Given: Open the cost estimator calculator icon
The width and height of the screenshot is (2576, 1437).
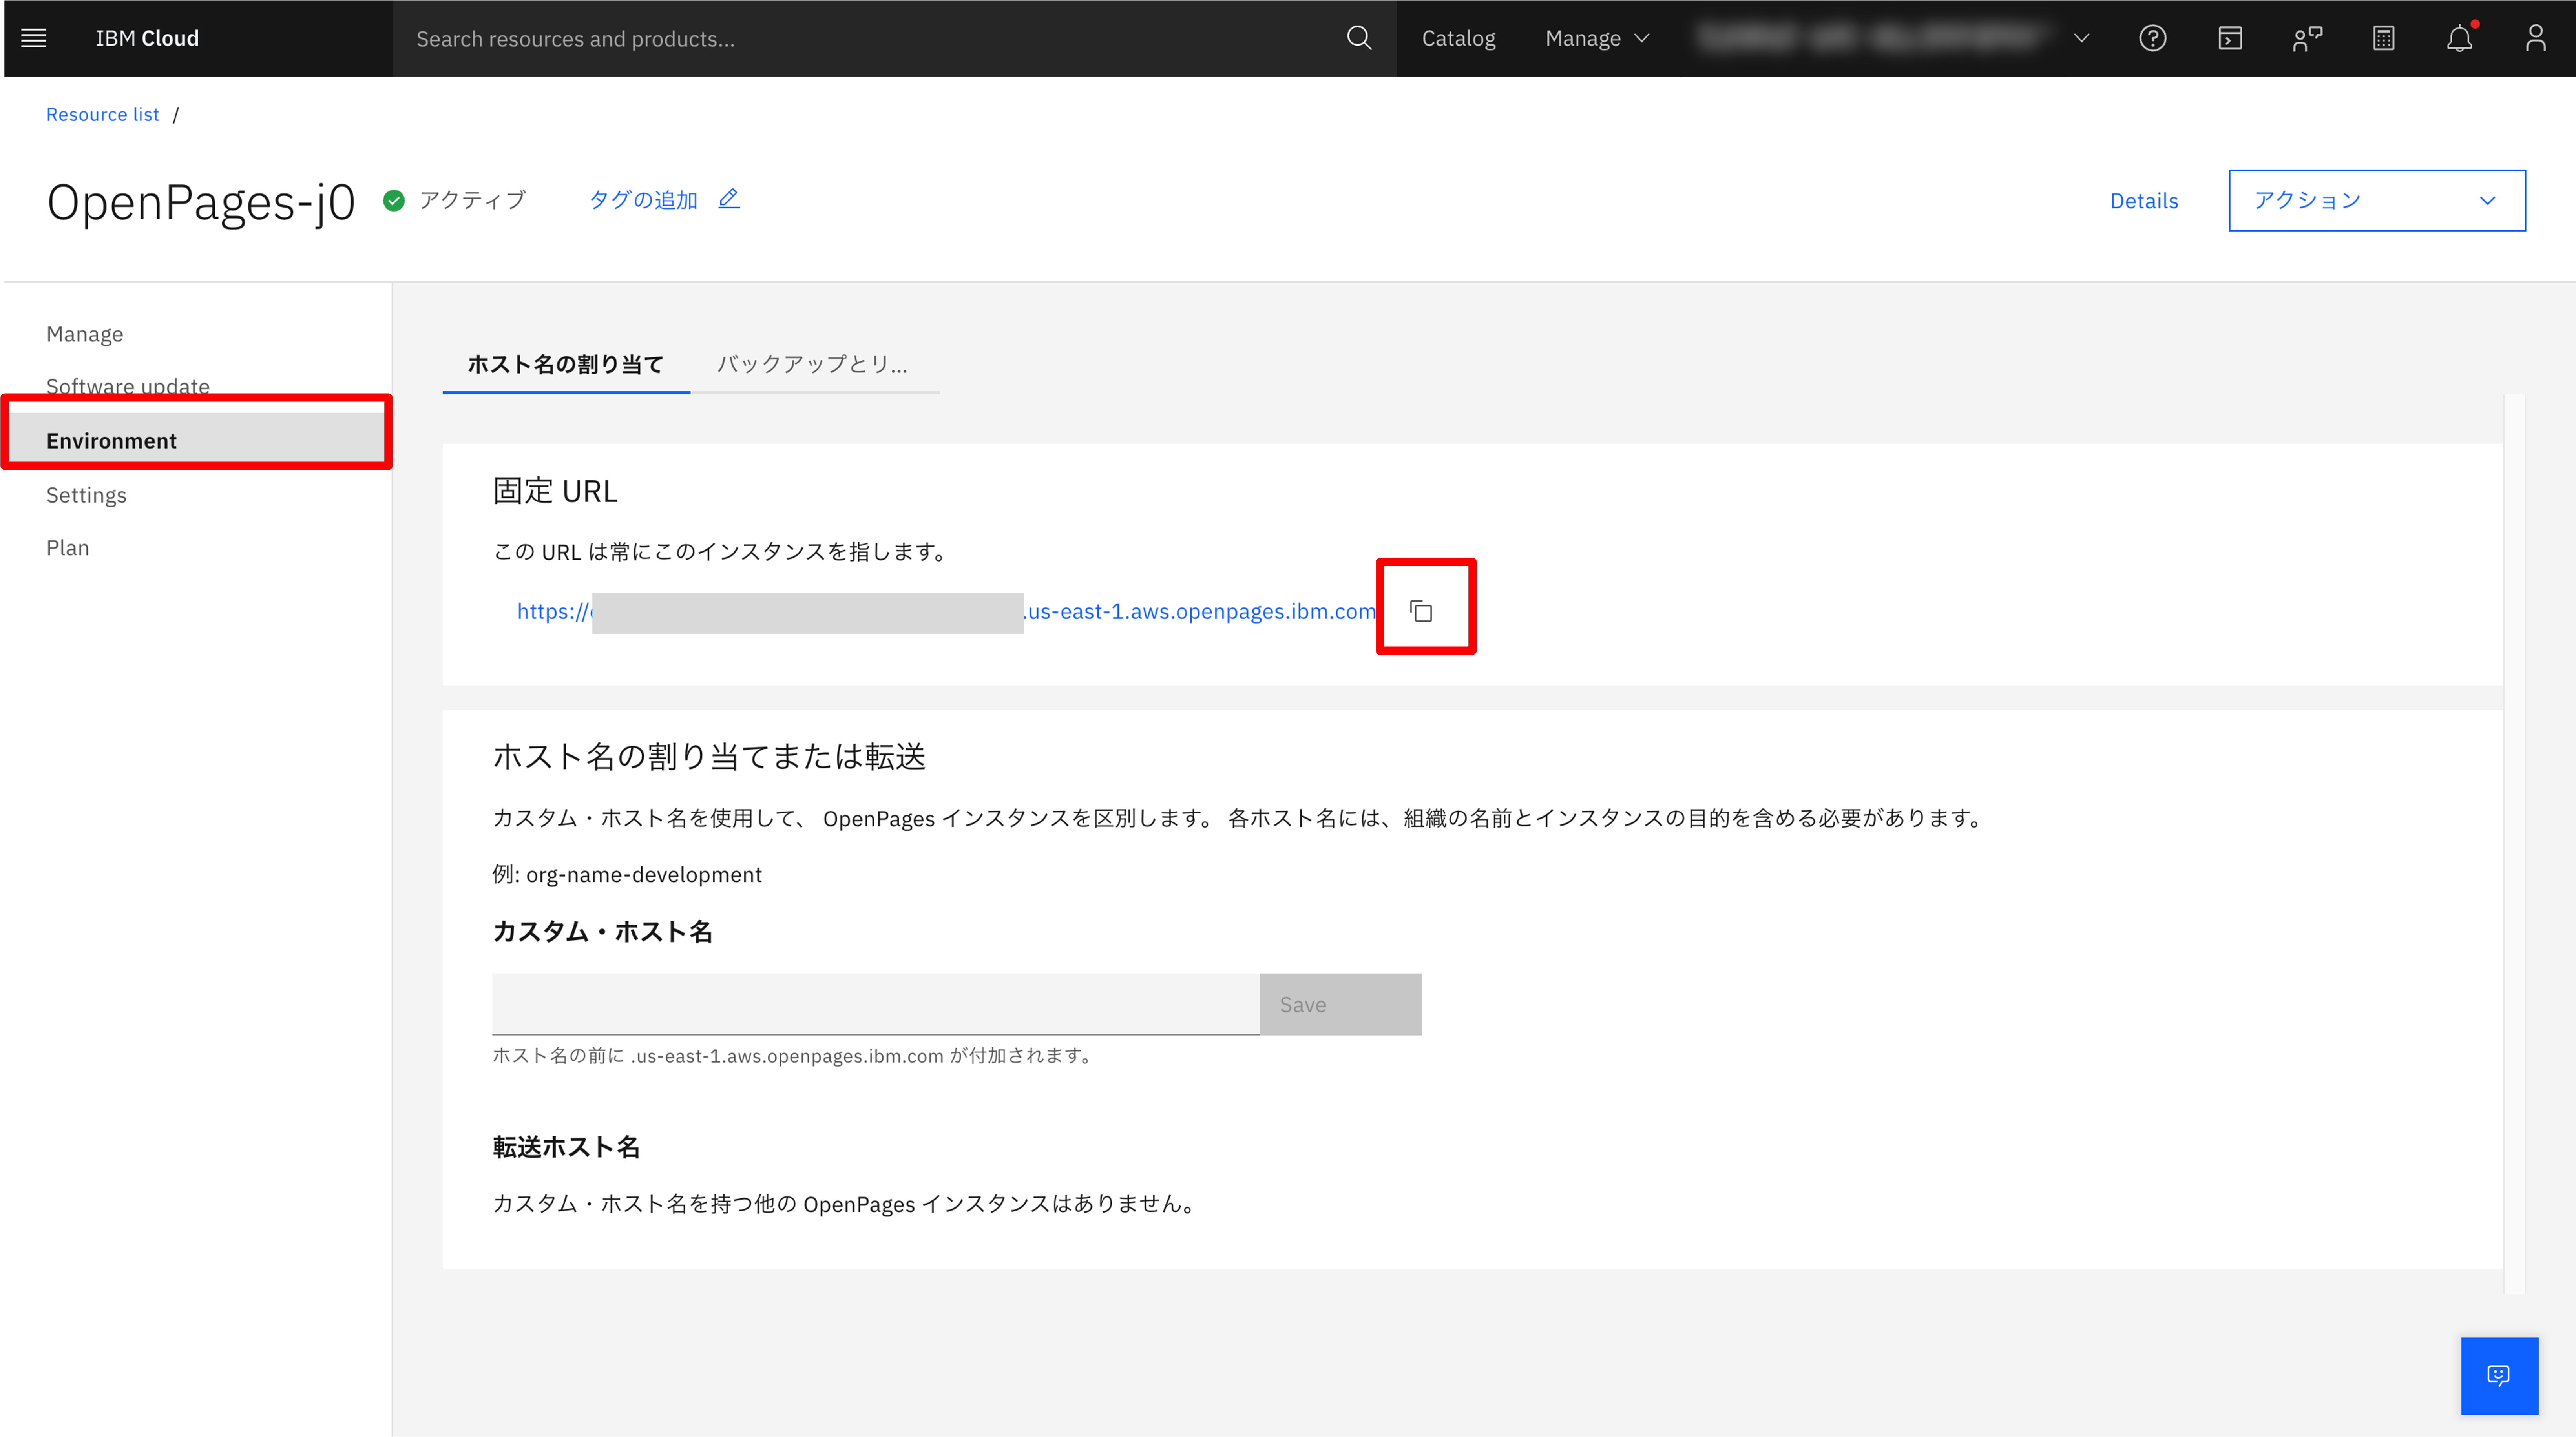Looking at the screenshot, I should (x=2383, y=38).
